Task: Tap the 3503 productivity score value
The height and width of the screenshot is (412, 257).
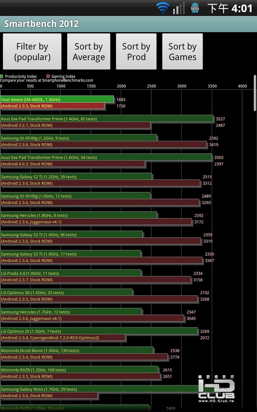Action: pos(219,158)
